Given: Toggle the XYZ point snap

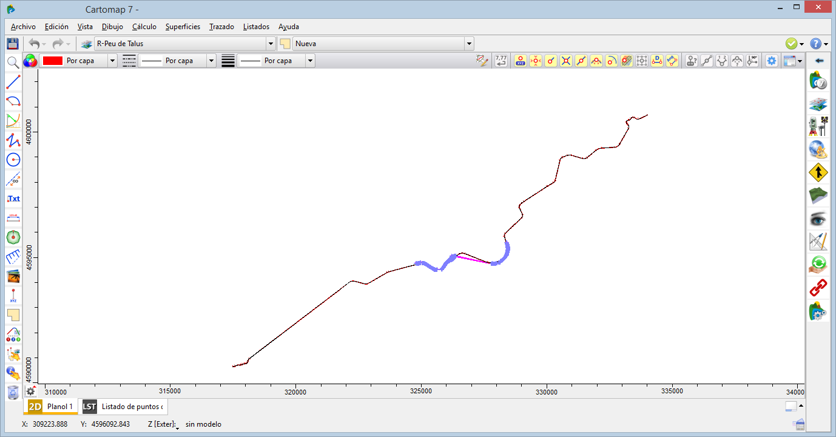Looking at the screenshot, I should click(521, 61).
